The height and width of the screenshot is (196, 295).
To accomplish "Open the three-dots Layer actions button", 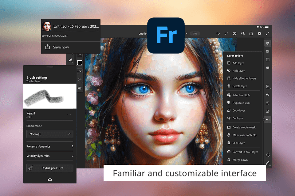I will 268,119.
